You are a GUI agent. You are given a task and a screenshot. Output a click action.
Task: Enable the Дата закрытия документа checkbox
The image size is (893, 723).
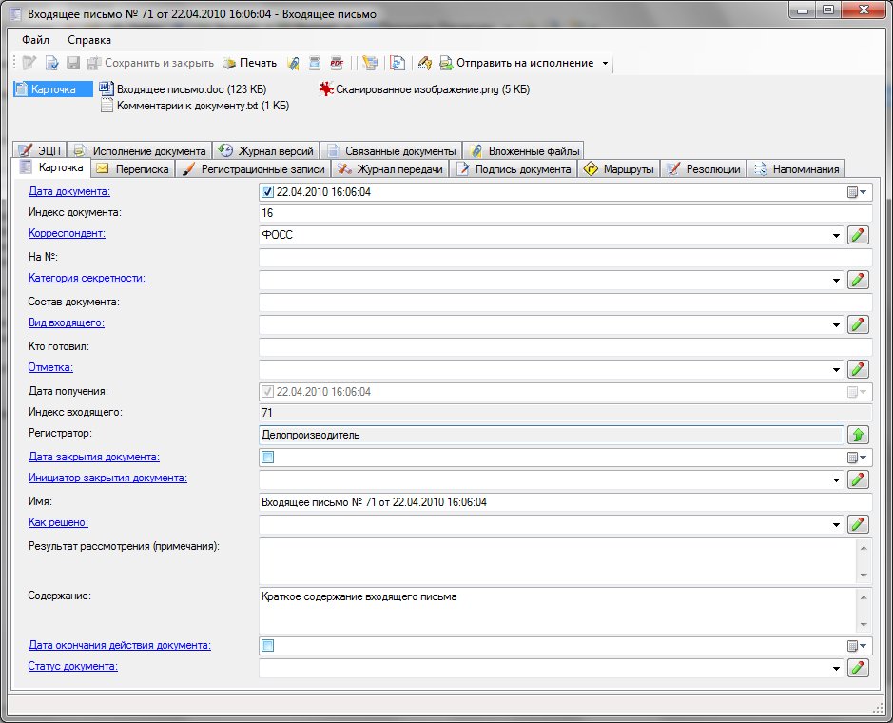[x=267, y=458]
